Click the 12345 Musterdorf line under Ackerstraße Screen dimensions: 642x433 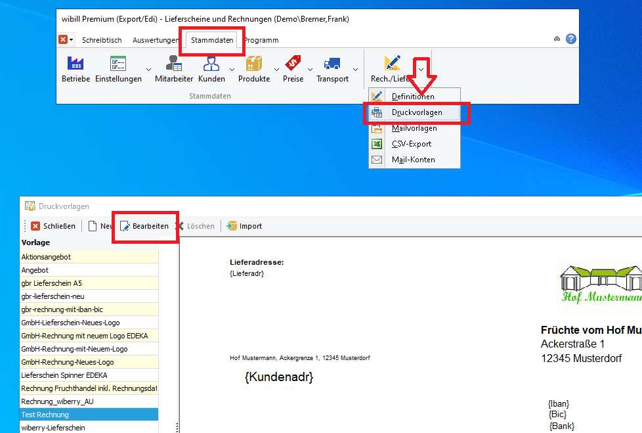pyautogui.click(x=582, y=359)
